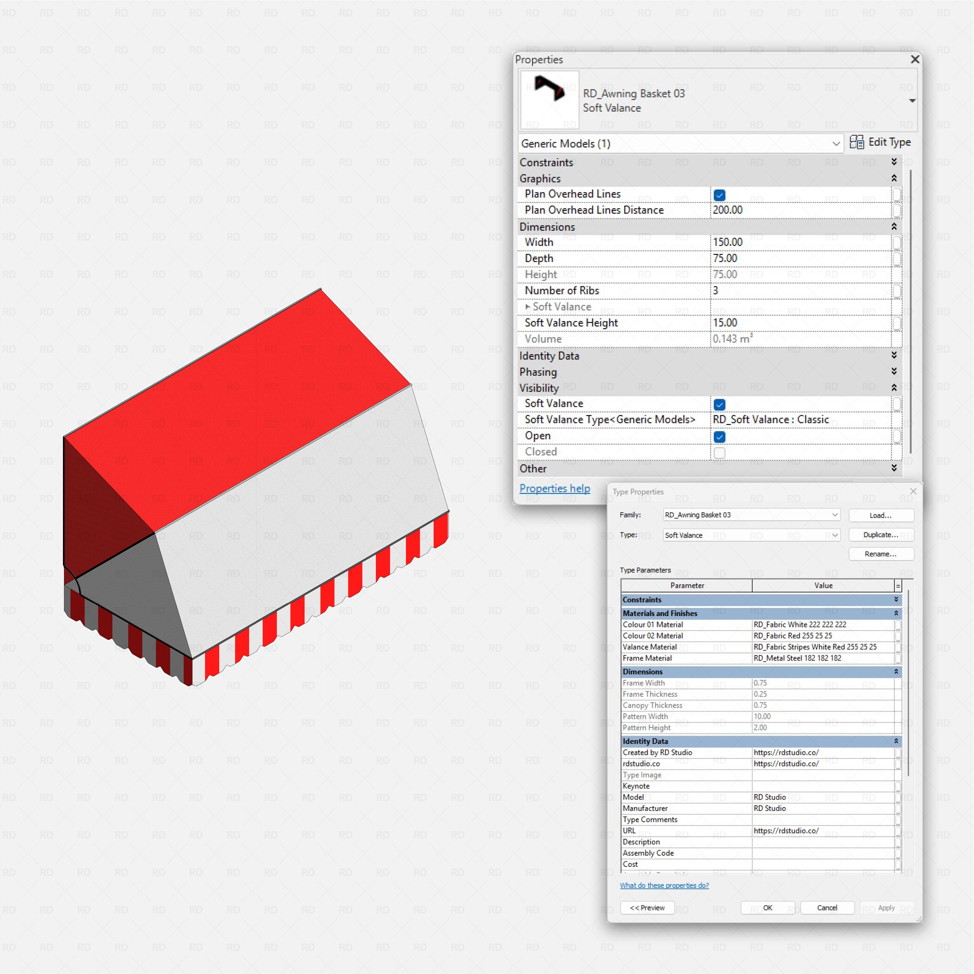Click the Width value 150.00
Image resolution: width=974 pixels, height=974 pixels.
tap(801, 243)
